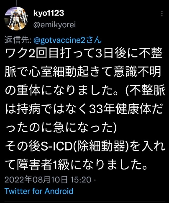Click the tweet line mentioning S-ICD(除細動器)

pos(85,146)
